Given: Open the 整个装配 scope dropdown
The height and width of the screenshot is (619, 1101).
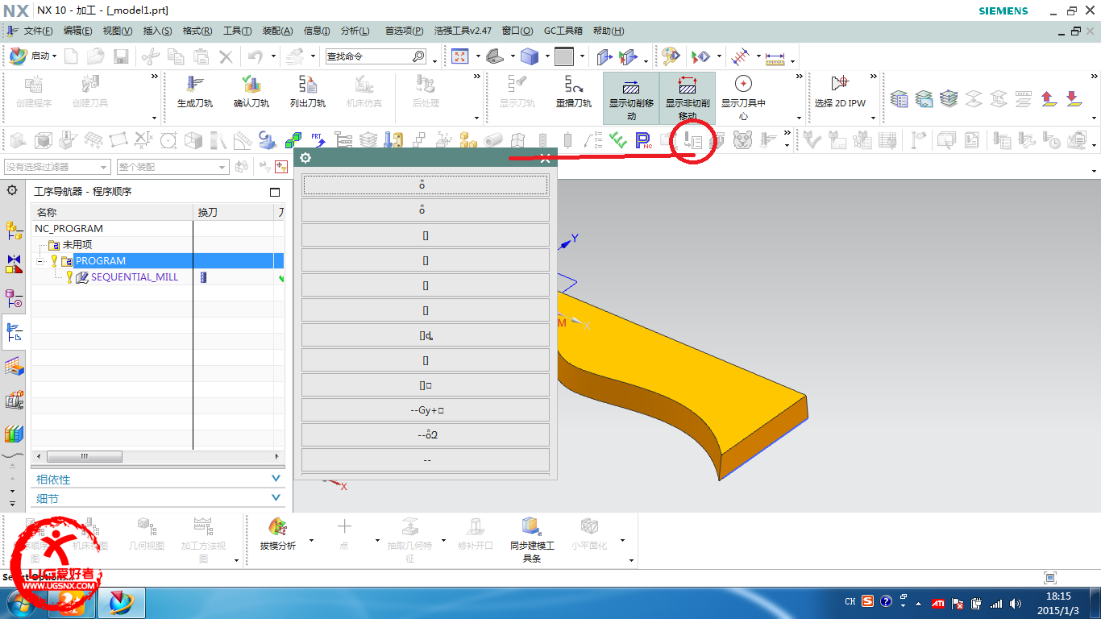Looking at the screenshot, I should (172, 167).
